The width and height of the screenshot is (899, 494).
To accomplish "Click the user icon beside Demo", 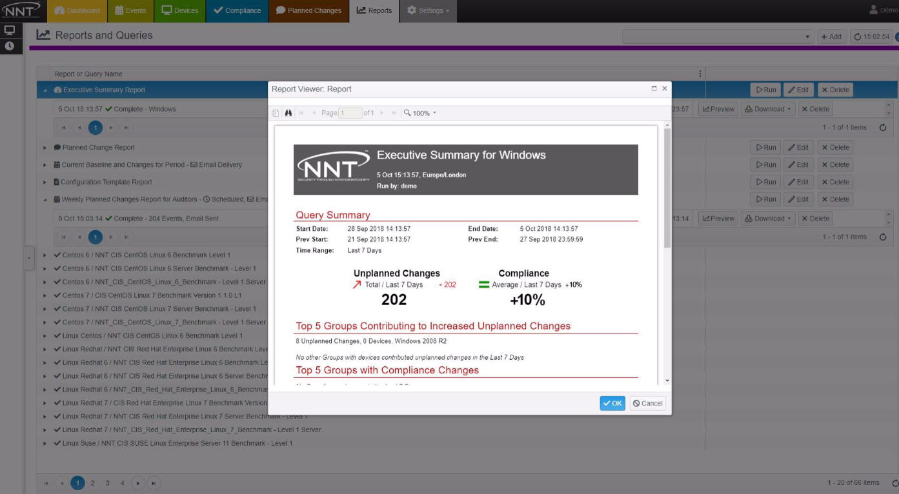I will coord(874,10).
